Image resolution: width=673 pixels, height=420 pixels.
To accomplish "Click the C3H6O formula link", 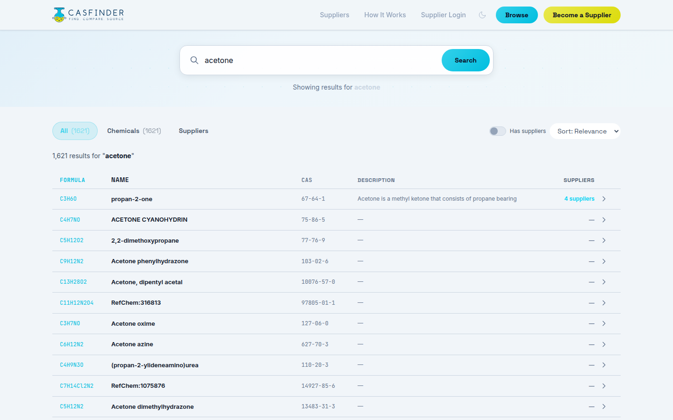I will (68, 198).
